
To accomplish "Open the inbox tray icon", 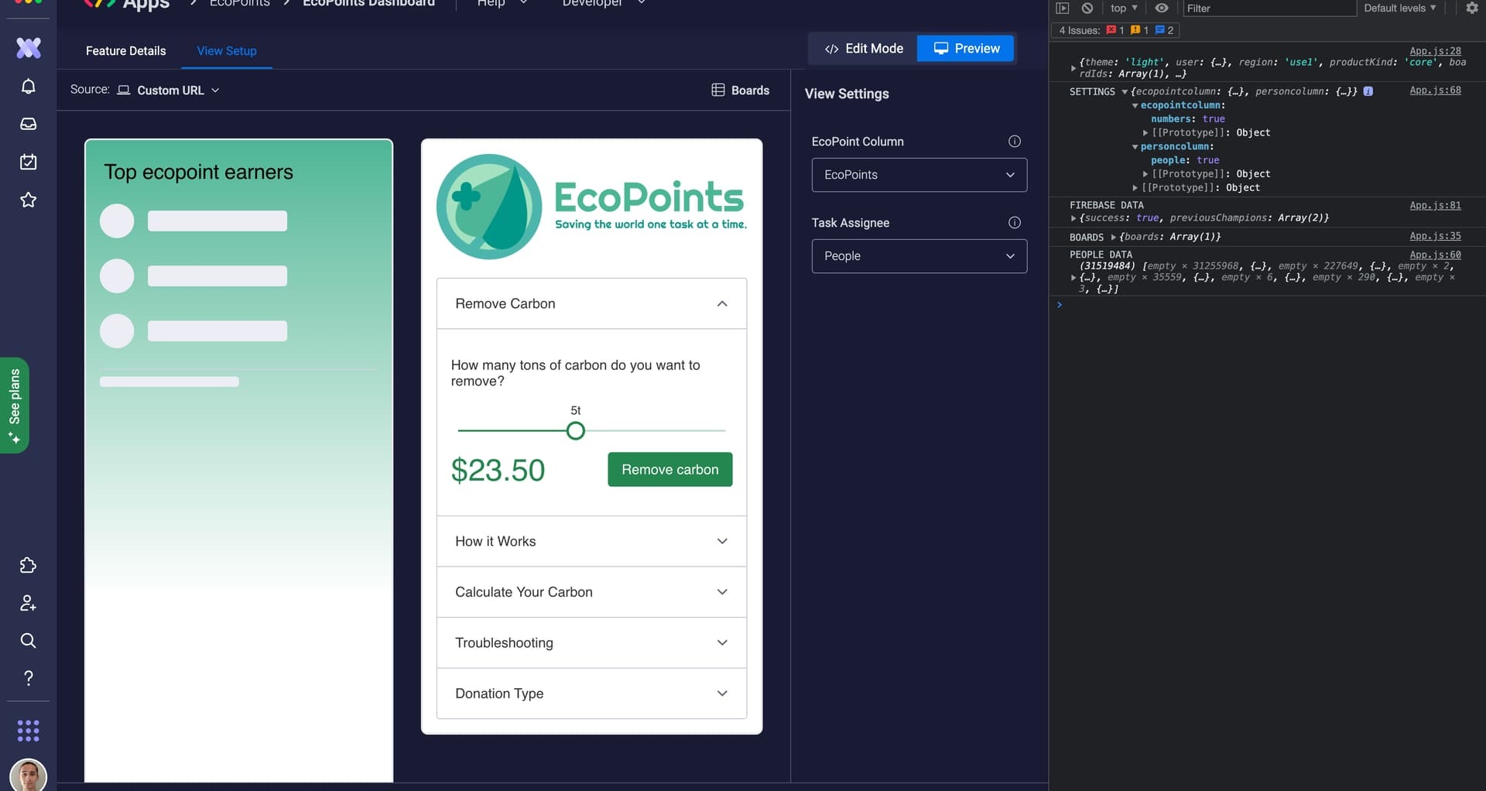I will (x=29, y=124).
